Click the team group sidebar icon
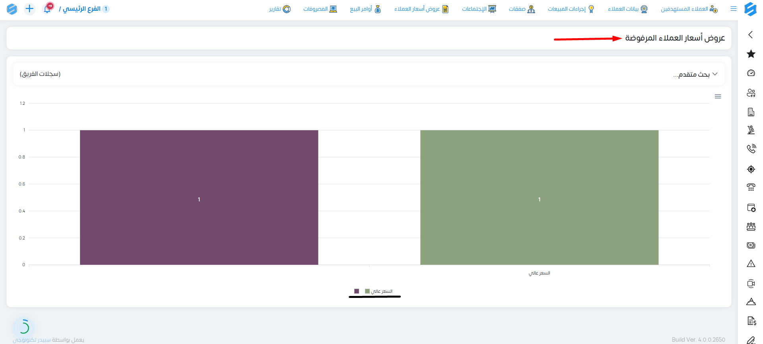The height and width of the screenshot is (344, 763). [751, 226]
